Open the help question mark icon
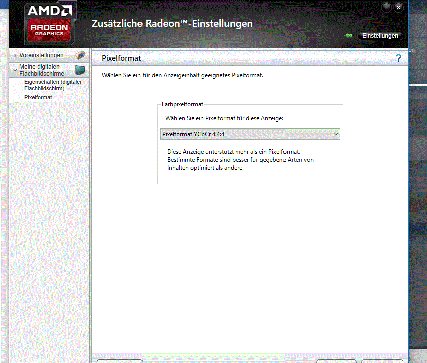 click(398, 58)
